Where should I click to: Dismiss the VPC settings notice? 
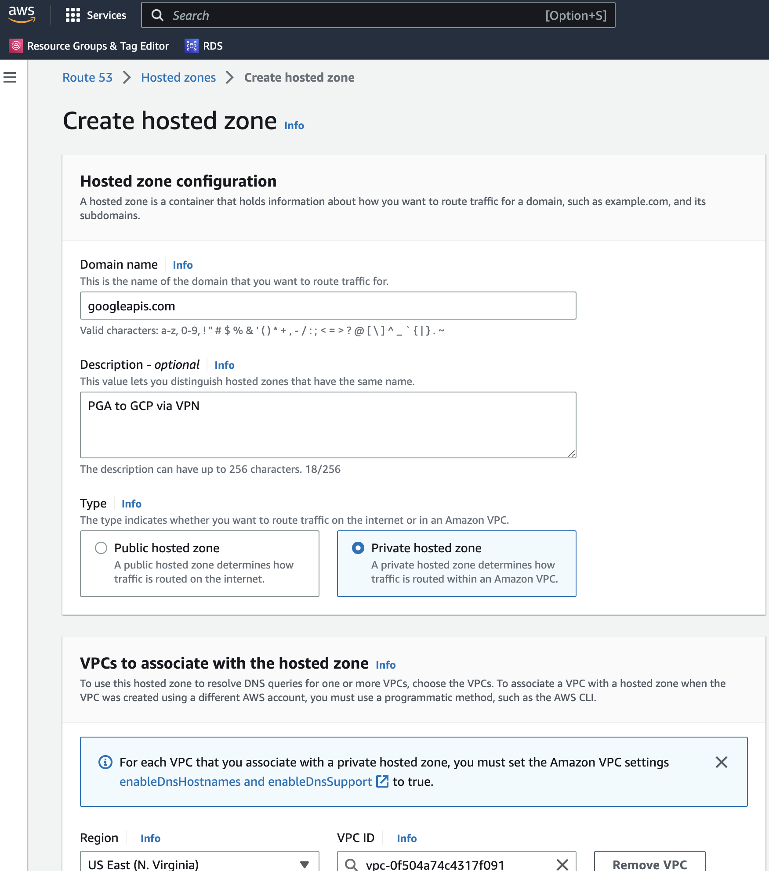click(x=721, y=762)
